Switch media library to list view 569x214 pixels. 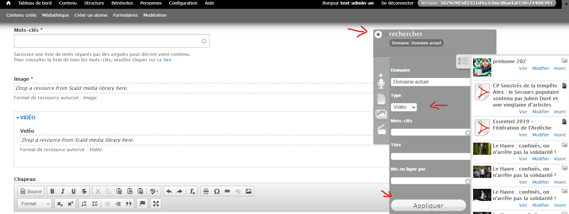[463, 61]
